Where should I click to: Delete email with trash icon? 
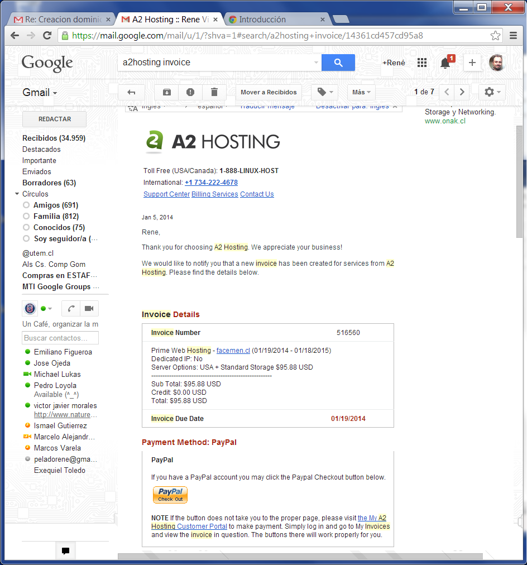click(214, 92)
